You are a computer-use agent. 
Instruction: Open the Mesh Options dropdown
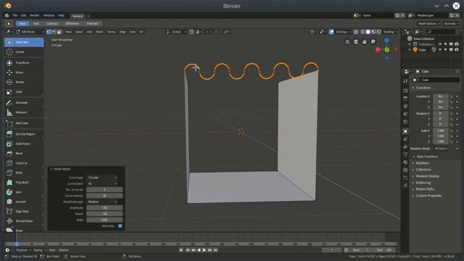point(428,23)
